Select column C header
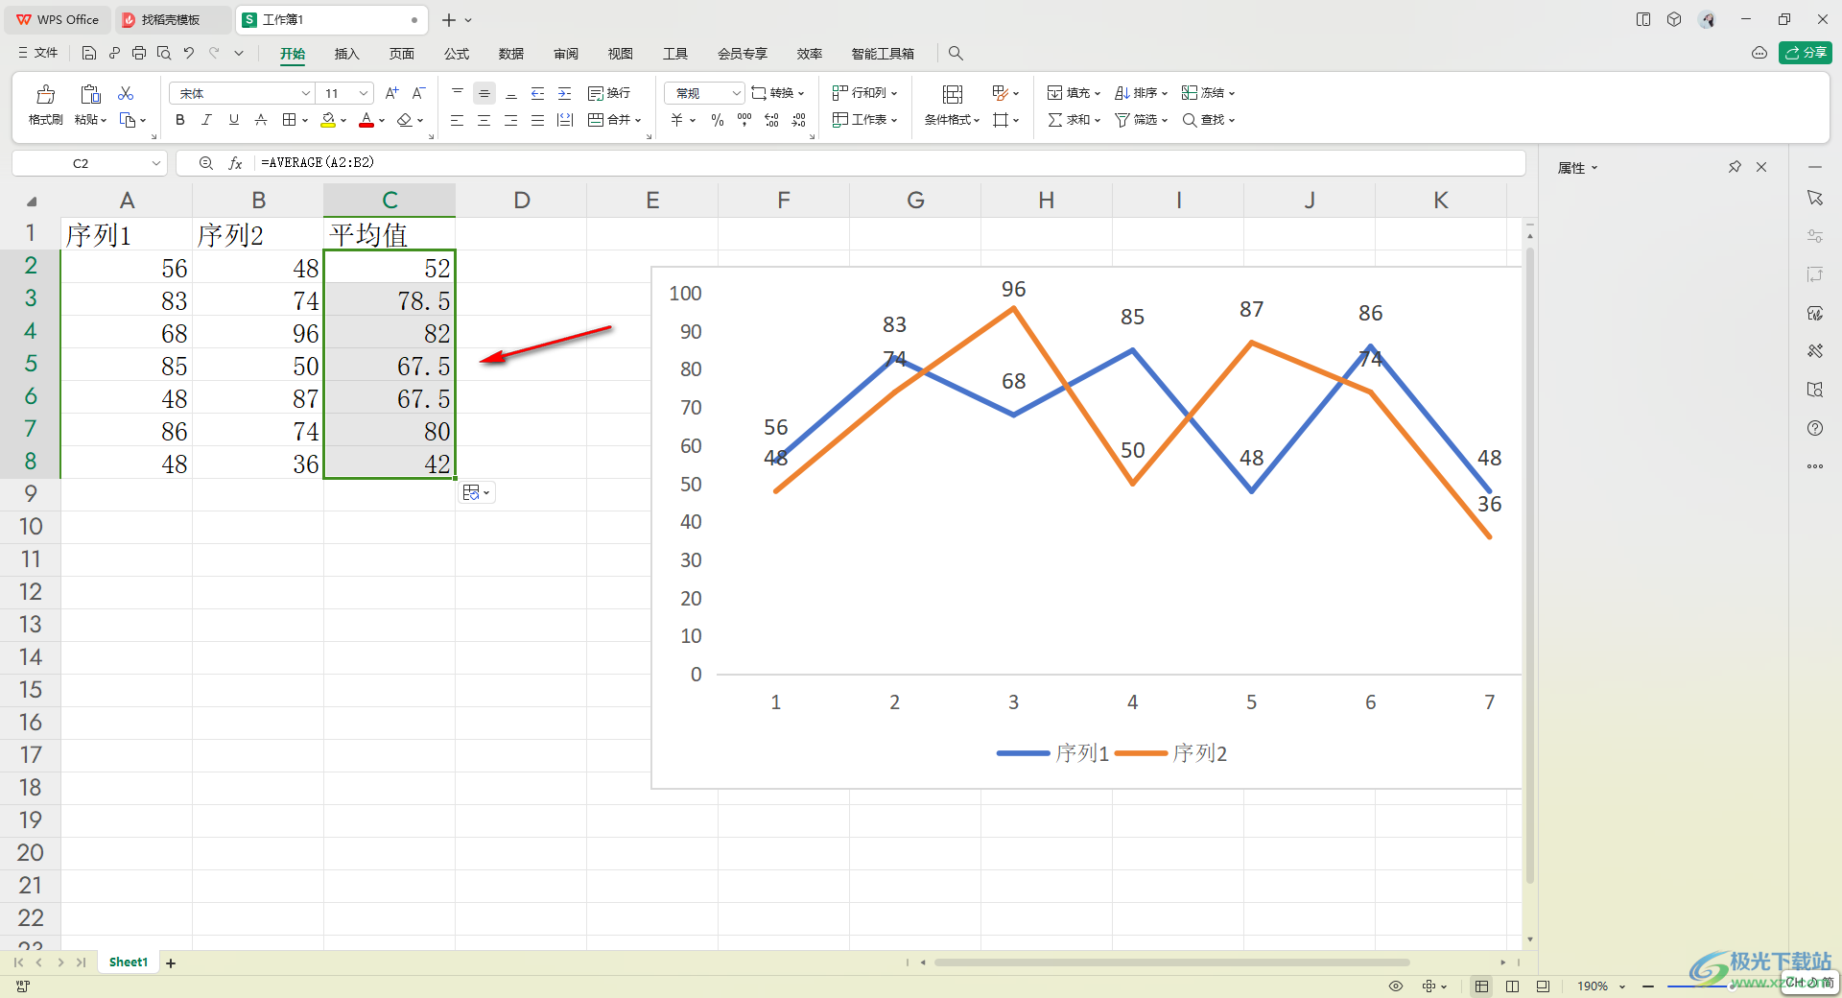 pyautogui.click(x=390, y=200)
